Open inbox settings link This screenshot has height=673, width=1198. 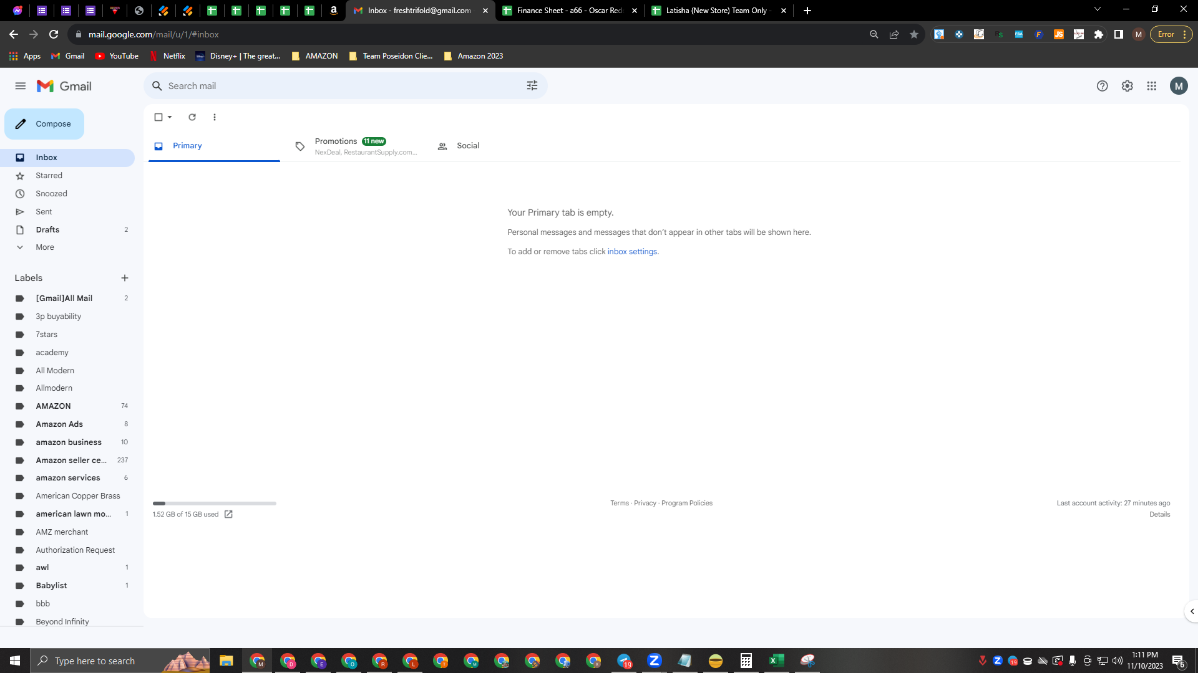(x=632, y=252)
